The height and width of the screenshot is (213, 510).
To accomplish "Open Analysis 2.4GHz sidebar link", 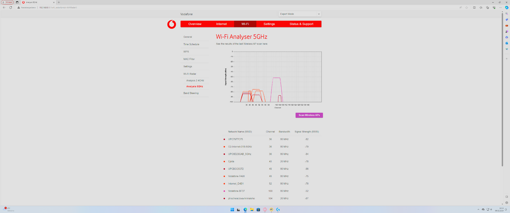I will (195, 81).
